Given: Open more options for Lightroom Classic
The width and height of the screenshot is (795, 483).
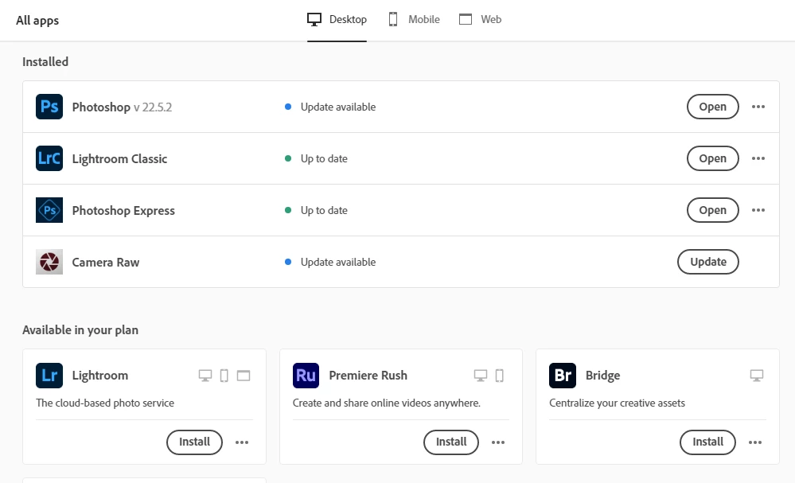Looking at the screenshot, I should [758, 158].
